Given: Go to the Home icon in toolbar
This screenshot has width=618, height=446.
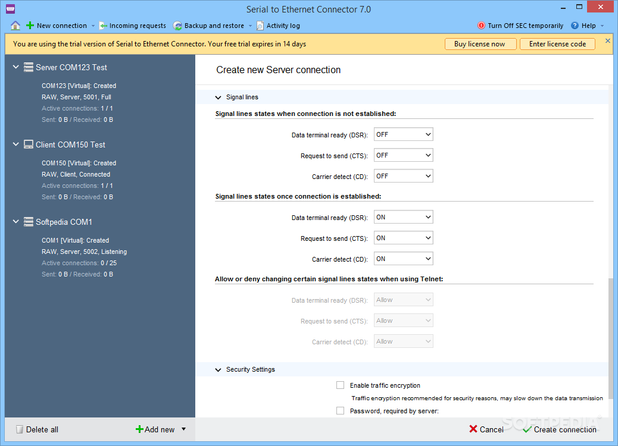Looking at the screenshot, I should pyautogui.click(x=15, y=26).
